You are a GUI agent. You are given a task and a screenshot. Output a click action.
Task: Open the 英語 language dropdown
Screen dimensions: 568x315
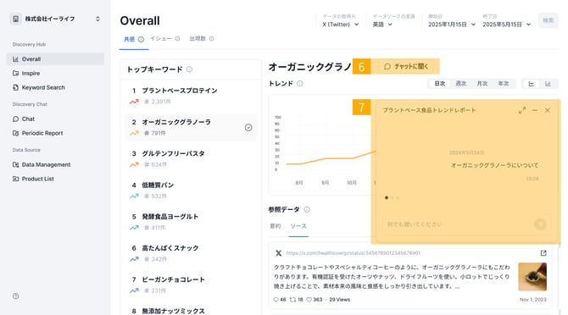coord(382,25)
